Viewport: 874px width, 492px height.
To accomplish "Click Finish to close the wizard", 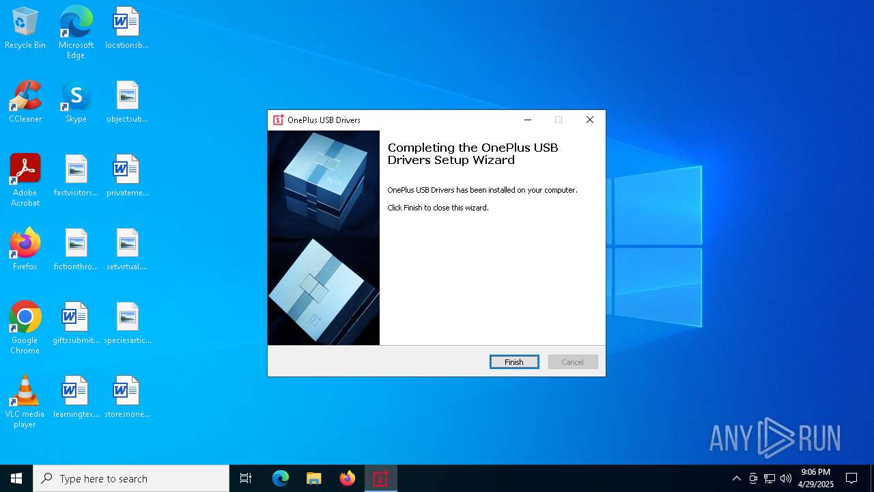I will [514, 362].
